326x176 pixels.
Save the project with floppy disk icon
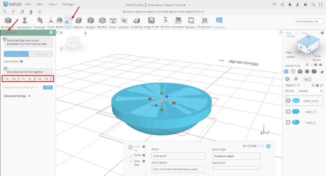(274, 4)
